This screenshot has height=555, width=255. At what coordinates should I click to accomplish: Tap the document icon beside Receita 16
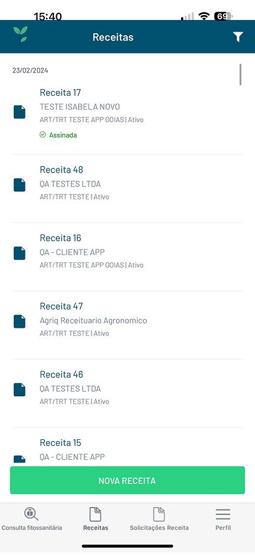[x=19, y=253]
